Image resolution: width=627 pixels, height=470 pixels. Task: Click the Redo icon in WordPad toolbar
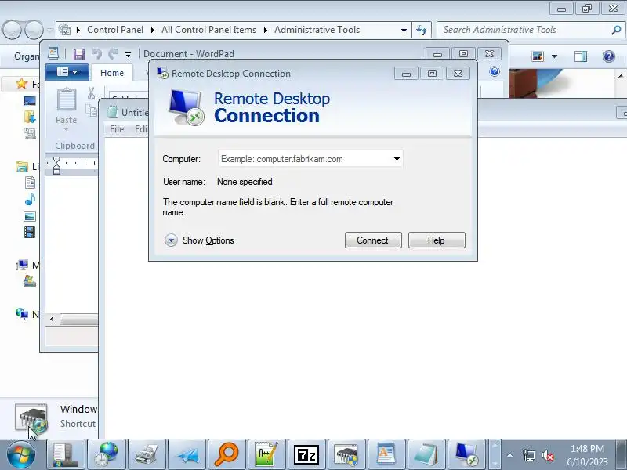point(114,53)
